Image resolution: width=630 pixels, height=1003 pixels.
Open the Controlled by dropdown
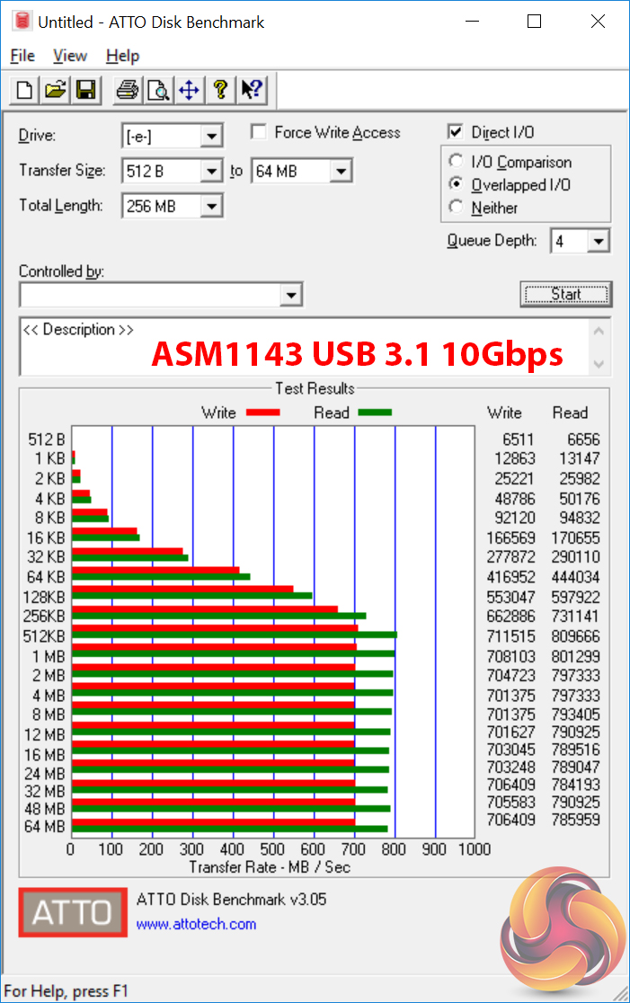pos(291,296)
